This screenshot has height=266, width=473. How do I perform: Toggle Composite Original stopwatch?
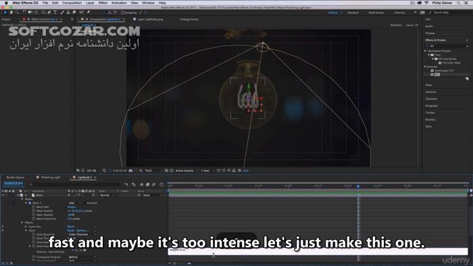(x=34, y=257)
